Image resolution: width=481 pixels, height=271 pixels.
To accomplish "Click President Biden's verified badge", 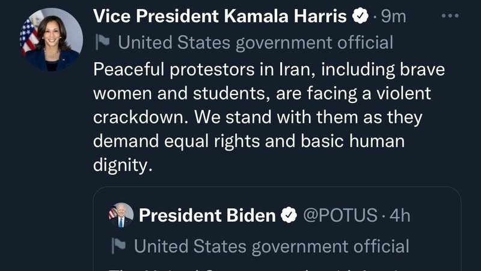I will pyautogui.click(x=289, y=215).
